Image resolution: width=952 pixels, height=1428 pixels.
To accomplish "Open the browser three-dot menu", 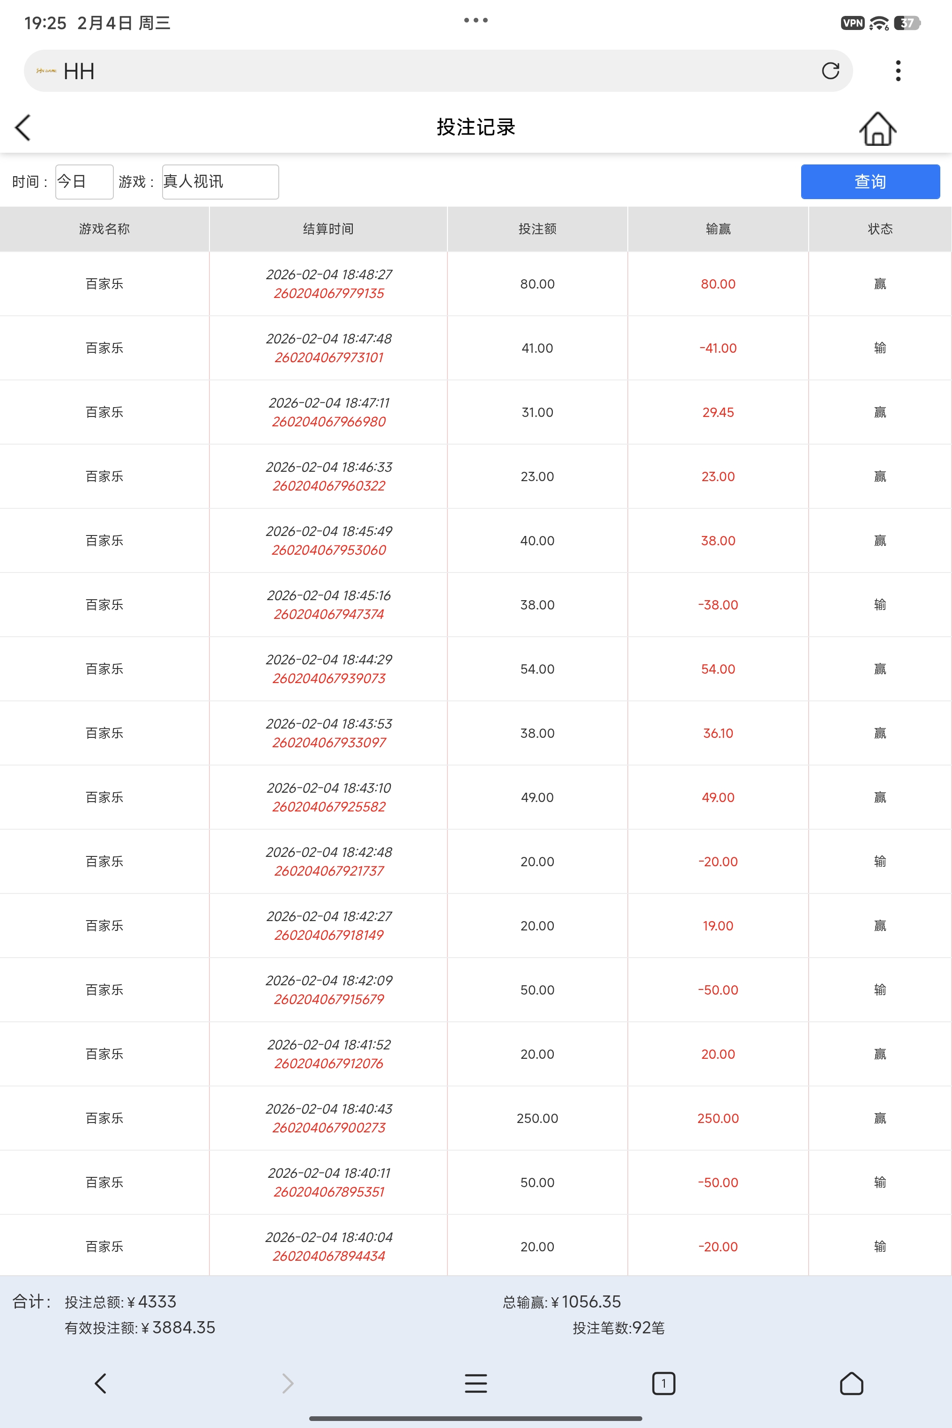I will tap(898, 71).
